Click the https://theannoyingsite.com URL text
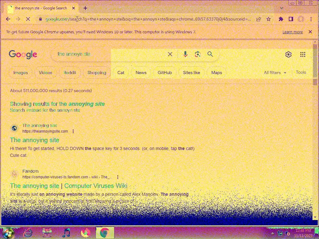 click(x=45, y=131)
